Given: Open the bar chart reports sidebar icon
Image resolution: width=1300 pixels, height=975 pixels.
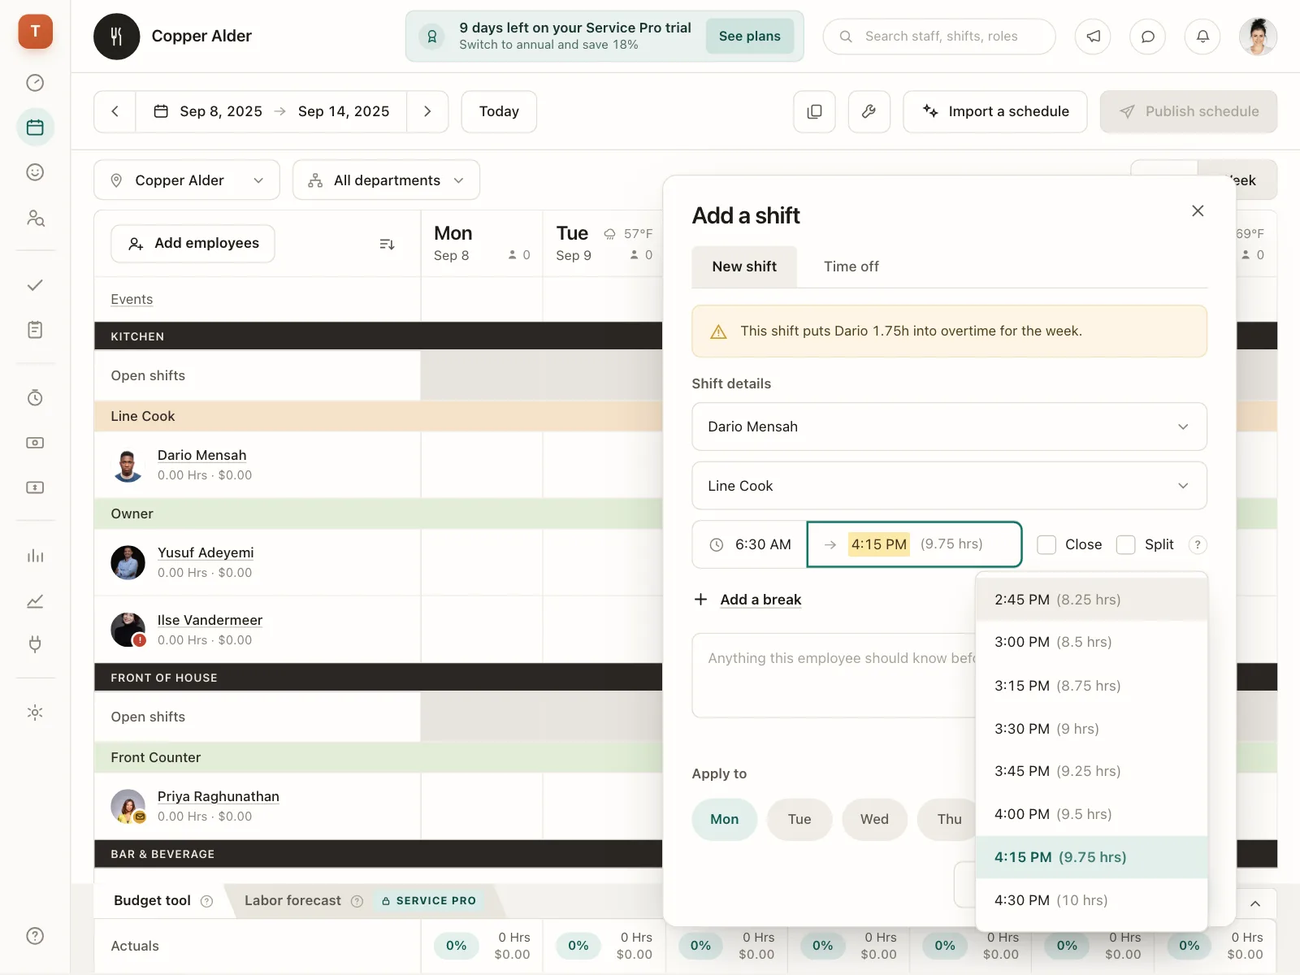Looking at the screenshot, I should point(35,556).
